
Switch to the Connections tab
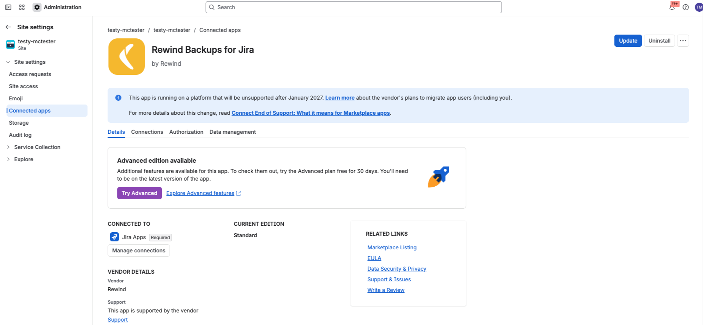(x=147, y=132)
